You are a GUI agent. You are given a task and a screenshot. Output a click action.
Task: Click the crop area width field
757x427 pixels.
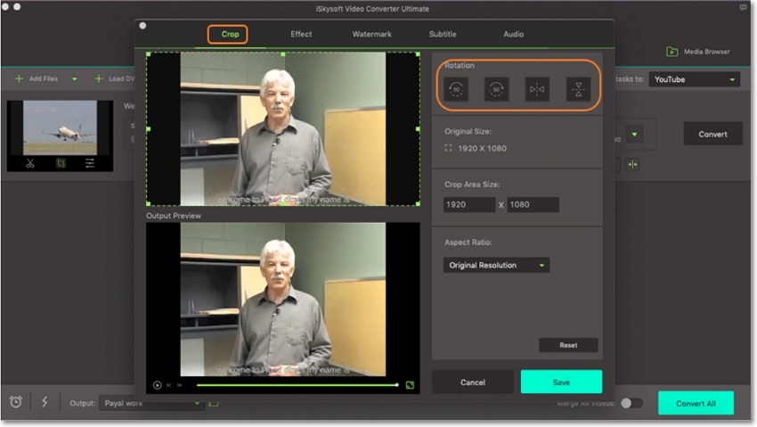tap(469, 205)
